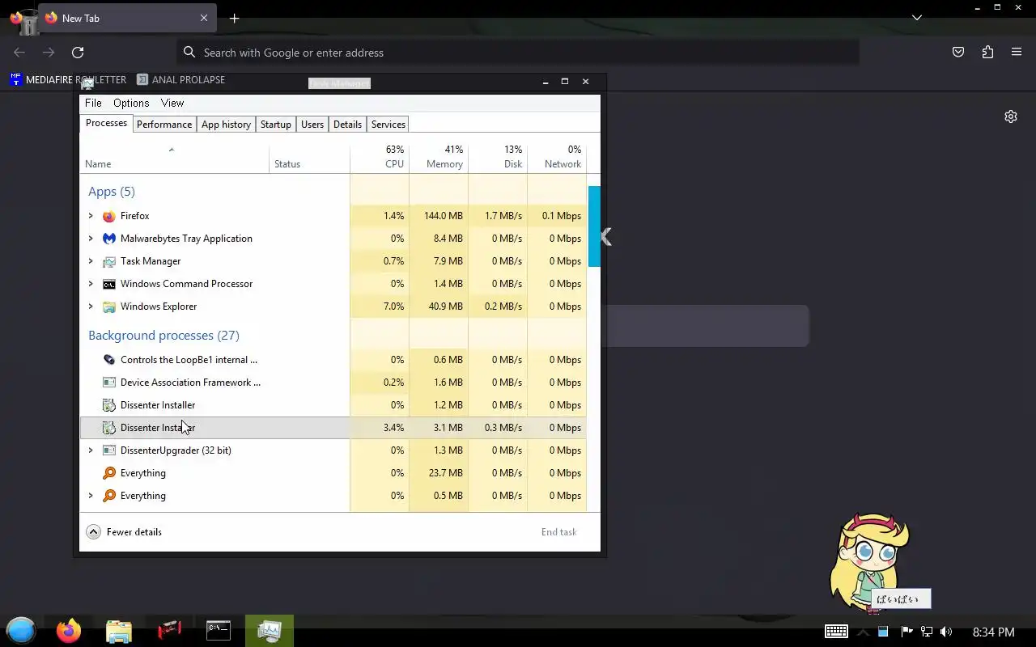Viewport: 1036px width, 647px height.
Task: Sort processes by CPU column
Action: [380, 157]
